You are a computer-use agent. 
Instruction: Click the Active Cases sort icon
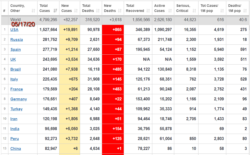170,11
